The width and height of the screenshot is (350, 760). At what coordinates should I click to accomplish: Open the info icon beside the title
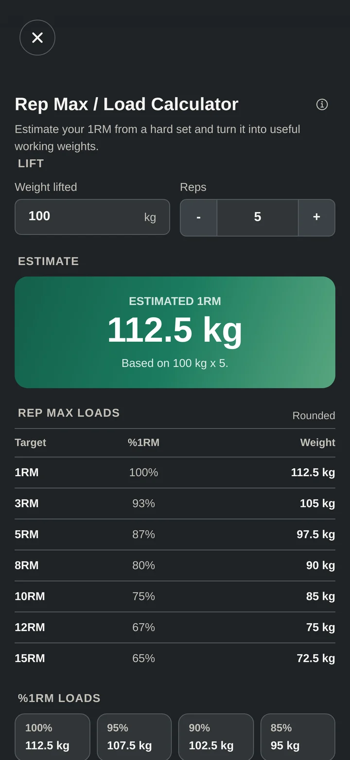[322, 104]
